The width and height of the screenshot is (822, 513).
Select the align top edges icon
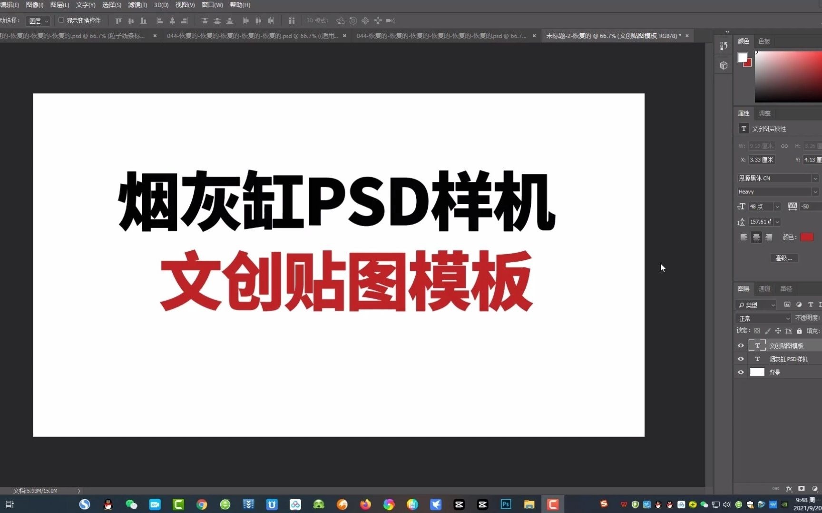pyautogui.click(x=118, y=20)
